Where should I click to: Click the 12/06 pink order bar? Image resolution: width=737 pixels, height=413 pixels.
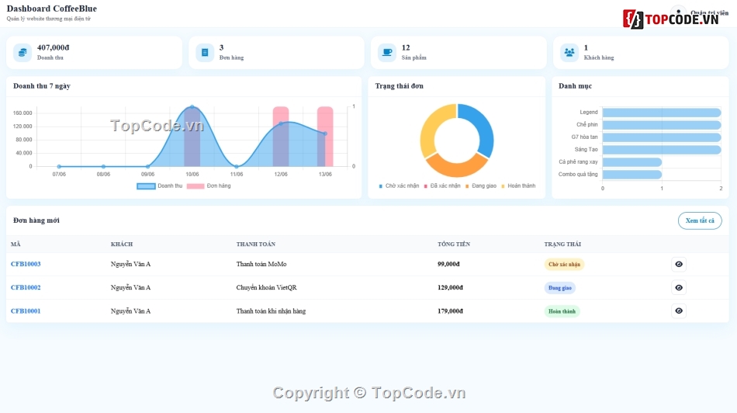click(281, 137)
